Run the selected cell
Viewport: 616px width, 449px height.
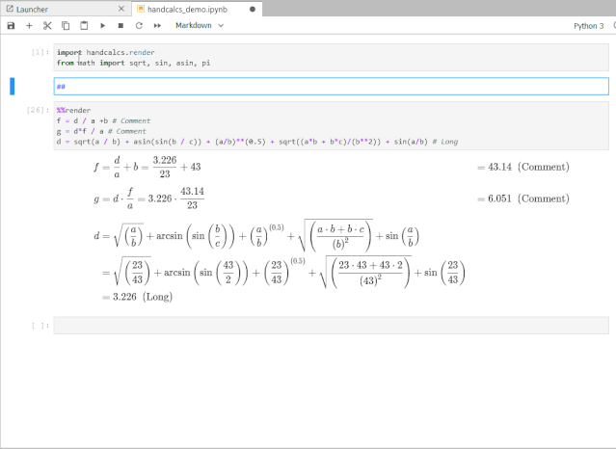click(102, 26)
